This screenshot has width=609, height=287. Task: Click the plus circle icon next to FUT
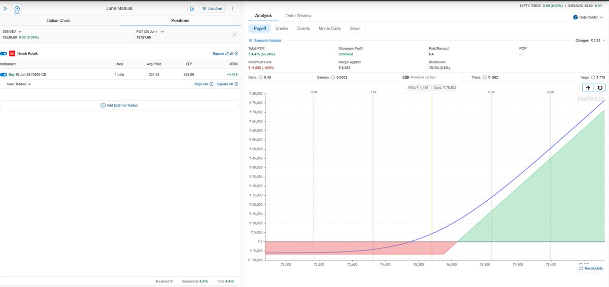pos(234,34)
